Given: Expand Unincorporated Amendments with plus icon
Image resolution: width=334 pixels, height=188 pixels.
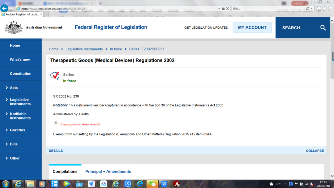Looking at the screenshot, I should coord(56,123).
